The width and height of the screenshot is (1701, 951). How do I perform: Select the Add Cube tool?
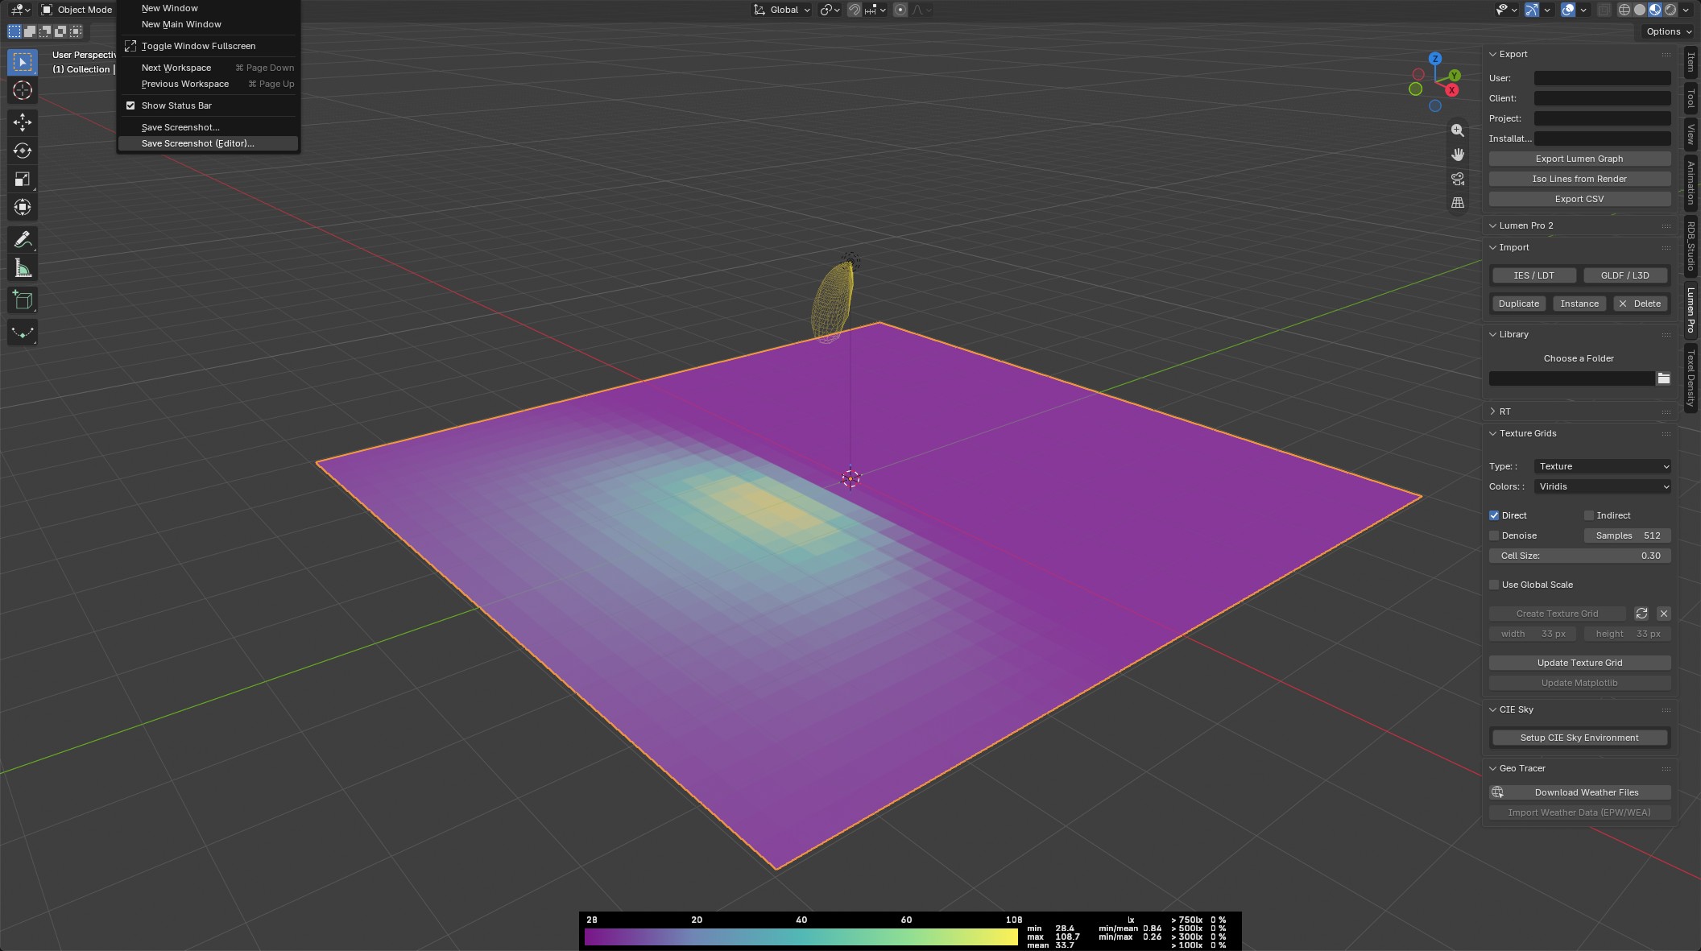click(23, 300)
